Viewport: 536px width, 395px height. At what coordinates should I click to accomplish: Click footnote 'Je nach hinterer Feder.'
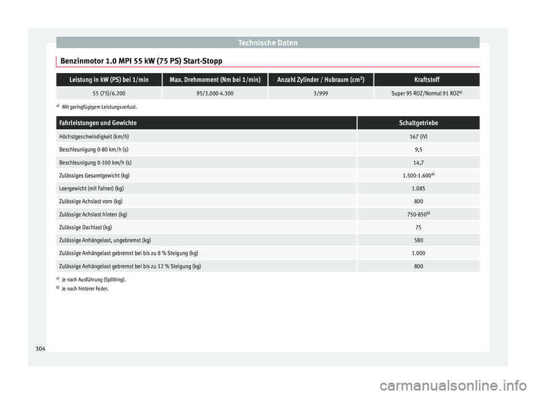click(85, 289)
